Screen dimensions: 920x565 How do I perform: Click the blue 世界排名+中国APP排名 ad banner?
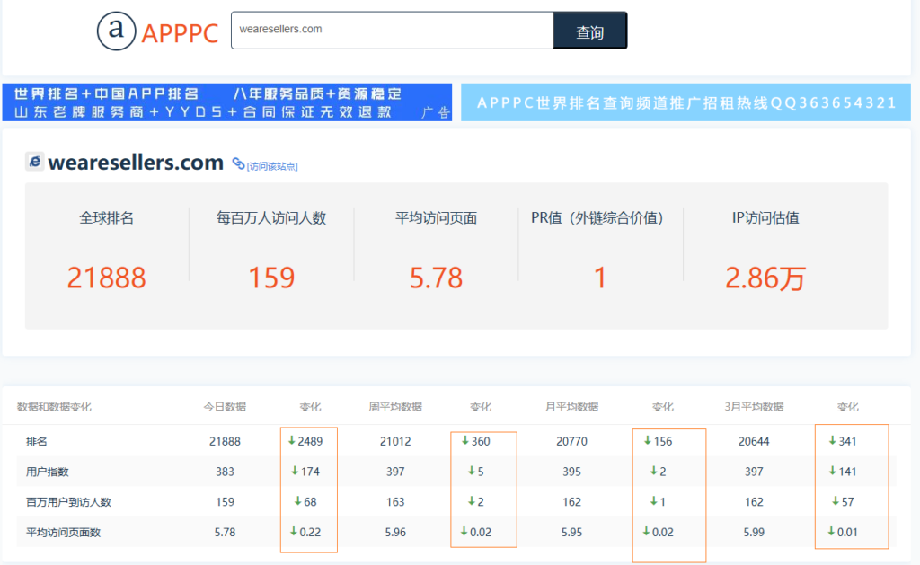pos(226,102)
